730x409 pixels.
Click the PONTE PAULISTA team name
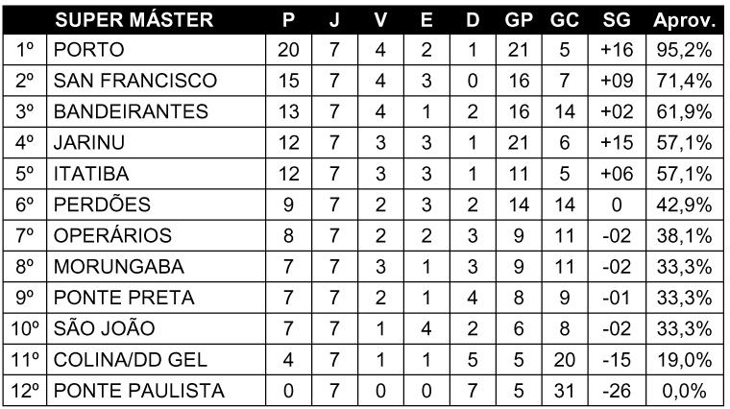pos(139,391)
